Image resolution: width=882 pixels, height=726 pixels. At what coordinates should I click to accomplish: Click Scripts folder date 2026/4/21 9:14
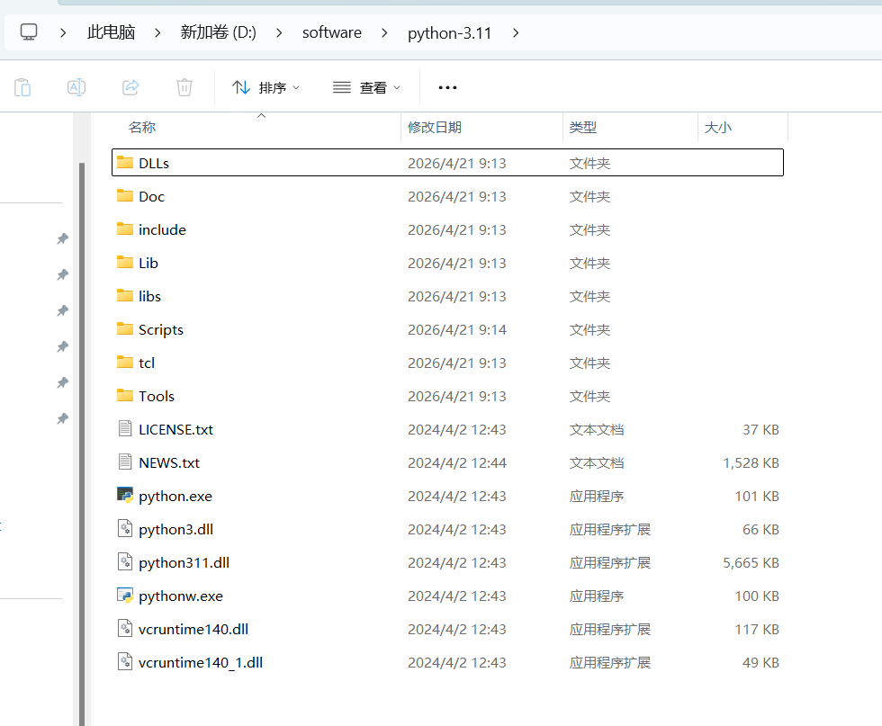tap(457, 329)
